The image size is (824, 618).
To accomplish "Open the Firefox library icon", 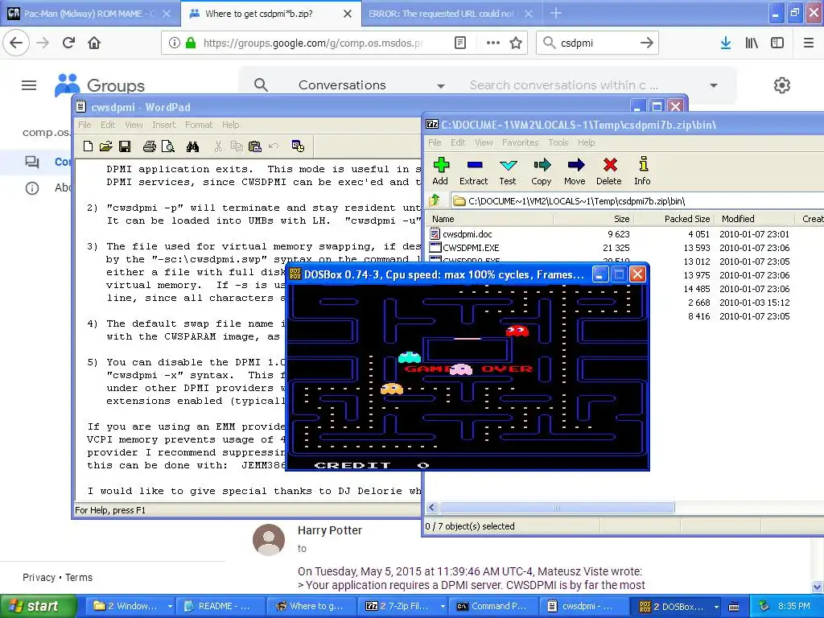I will pyautogui.click(x=752, y=43).
